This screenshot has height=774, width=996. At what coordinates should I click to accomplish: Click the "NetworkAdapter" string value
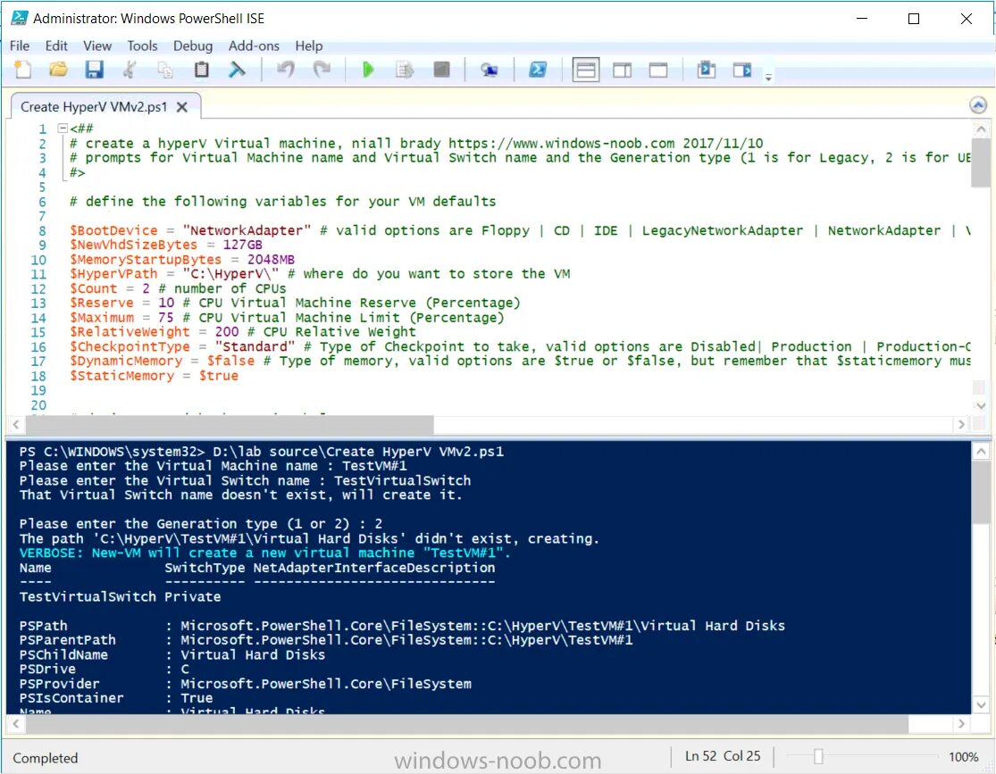(x=247, y=230)
